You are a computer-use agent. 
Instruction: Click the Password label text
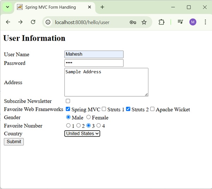pos(14,63)
